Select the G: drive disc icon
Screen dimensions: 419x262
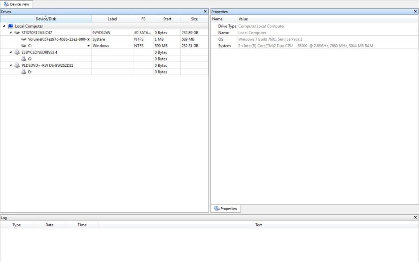click(24, 59)
